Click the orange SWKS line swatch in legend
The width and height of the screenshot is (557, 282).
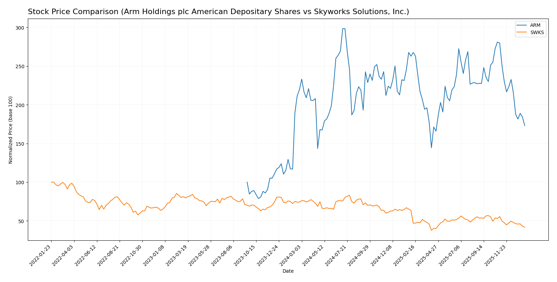pyautogui.click(x=522, y=33)
